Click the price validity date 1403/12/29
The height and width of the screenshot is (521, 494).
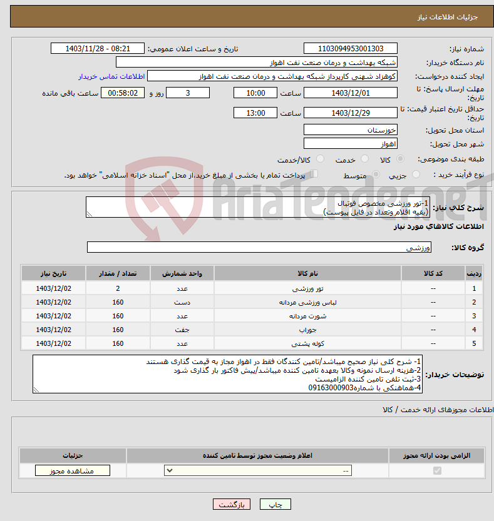click(351, 113)
